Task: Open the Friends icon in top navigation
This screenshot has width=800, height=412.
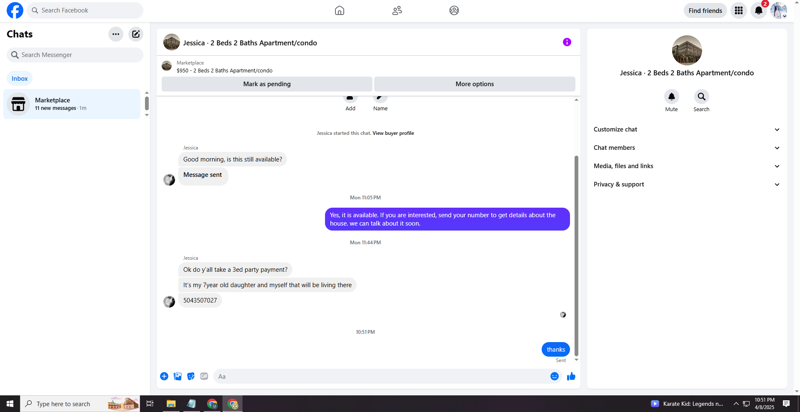Action: [x=397, y=10]
